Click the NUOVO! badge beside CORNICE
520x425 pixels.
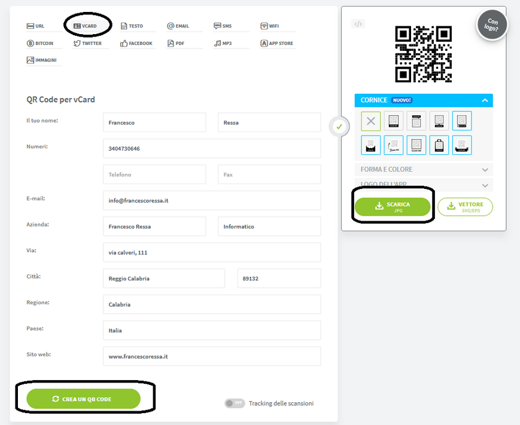402,100
